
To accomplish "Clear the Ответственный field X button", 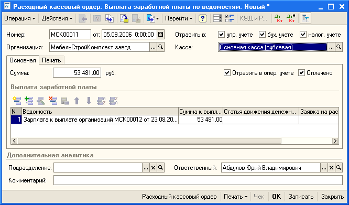I will [x=331, y=168].
